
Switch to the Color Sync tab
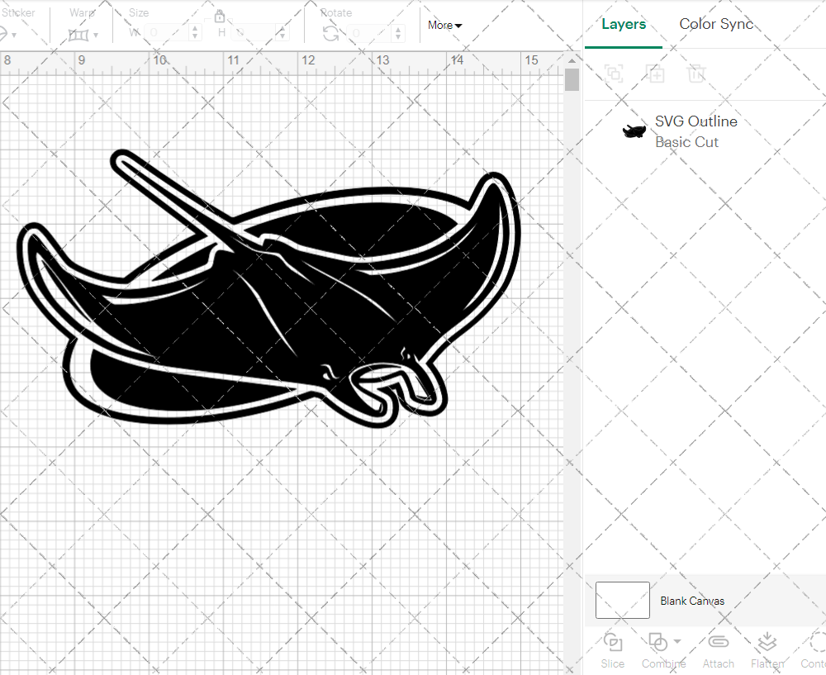(715, 24)
